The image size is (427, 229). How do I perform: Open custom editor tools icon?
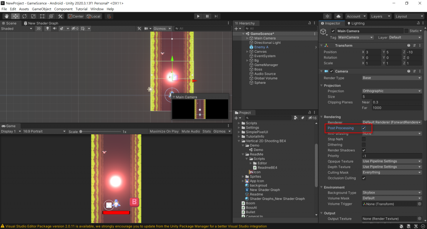pyautogui.click(x=60, y=16)
